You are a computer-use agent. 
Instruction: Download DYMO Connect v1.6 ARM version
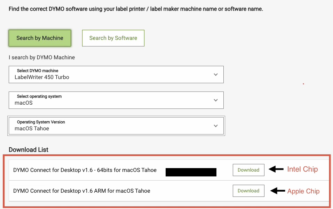(248, 191)
